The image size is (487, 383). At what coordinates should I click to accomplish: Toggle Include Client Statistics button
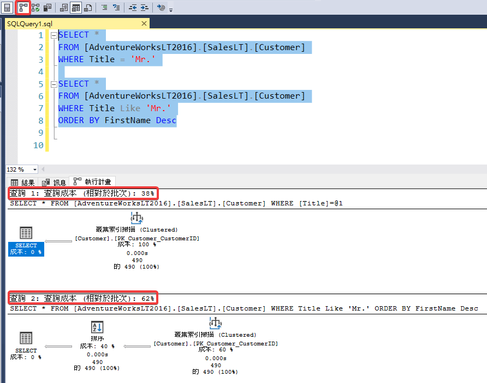pos(47,8)
